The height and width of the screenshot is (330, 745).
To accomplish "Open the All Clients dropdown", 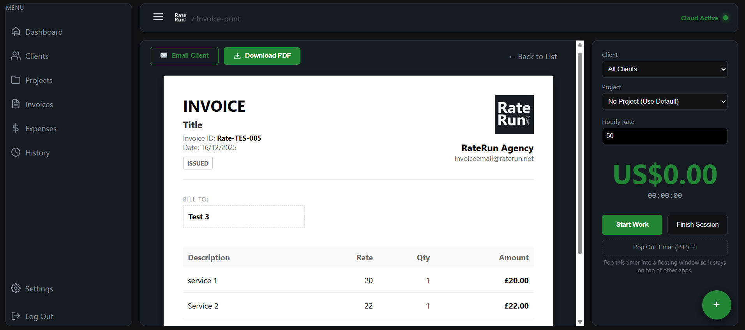I will 664,69.
